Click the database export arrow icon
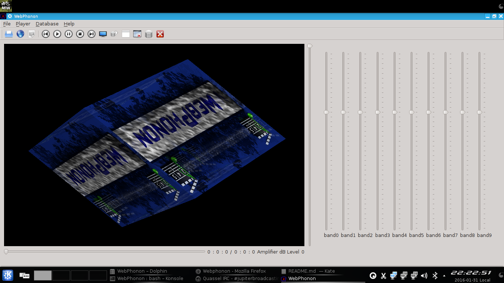Viewport: 504px width, 283px height. (x=114, y=34)
